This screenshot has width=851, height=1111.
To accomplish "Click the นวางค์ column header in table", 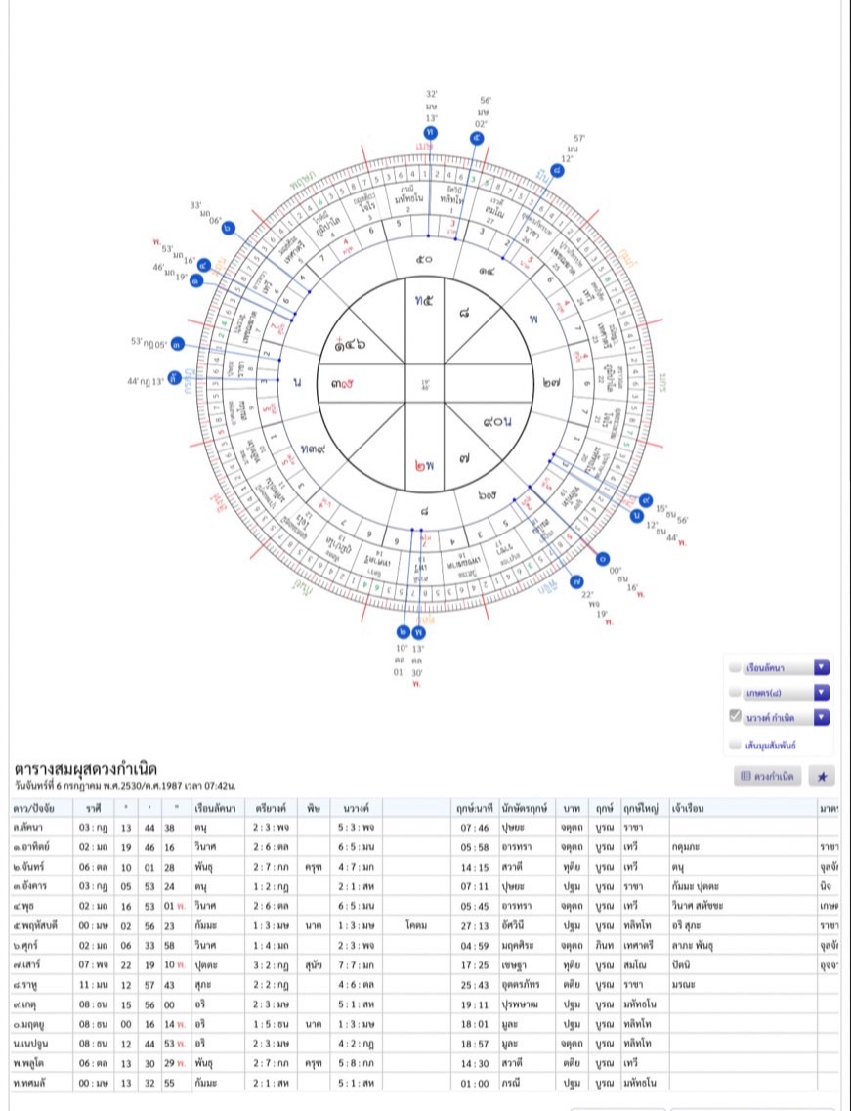I will coord(356,808).
